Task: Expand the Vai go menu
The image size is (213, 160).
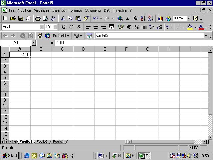Action: point(78,36)
